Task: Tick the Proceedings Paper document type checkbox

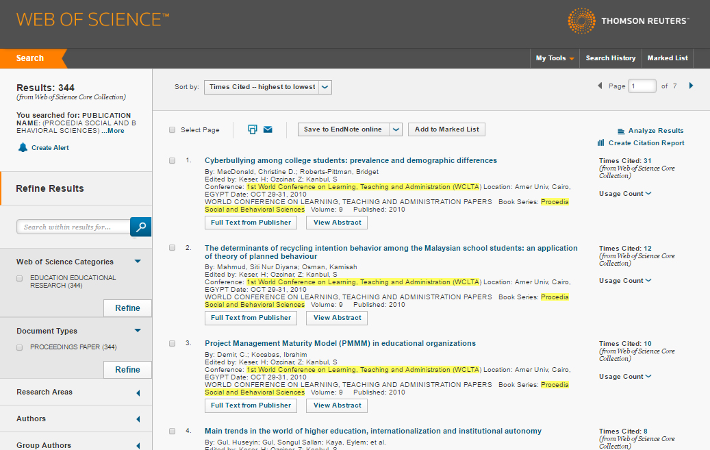Action: pyautogui.click(x=19, y=347)
